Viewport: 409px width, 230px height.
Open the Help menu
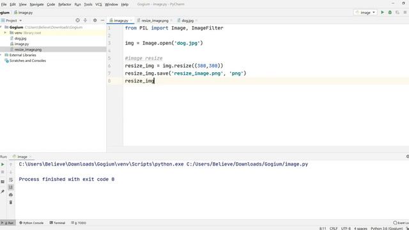pyautogui.click(x=125, y=4)
